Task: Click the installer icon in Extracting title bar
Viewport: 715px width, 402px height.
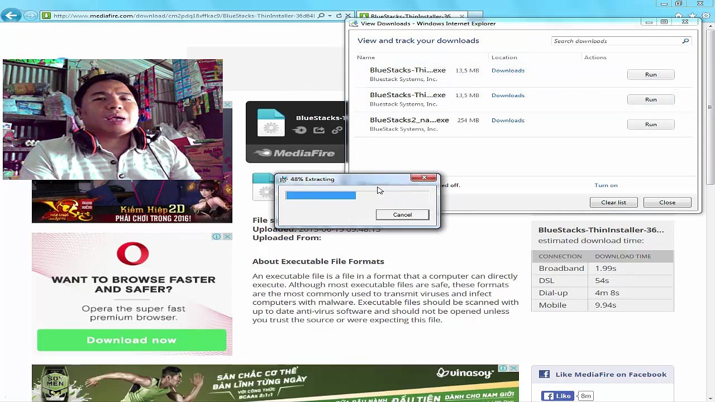Action: tap(283, 179)
